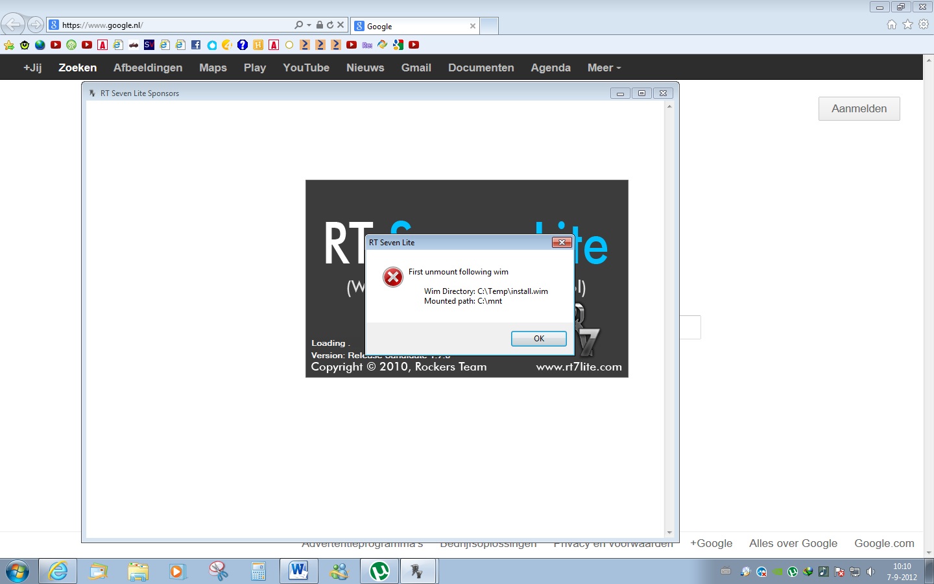Open Windows Live Messenger in taskbar
Screen dimensions: 934x584
tap(339, 572)
